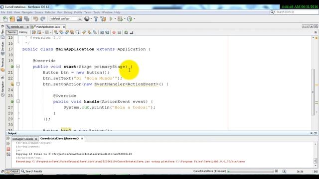Click the Comment icon in editor toolbar
The width and height of the screenshot is (319, 179).
tap(126, 32)
